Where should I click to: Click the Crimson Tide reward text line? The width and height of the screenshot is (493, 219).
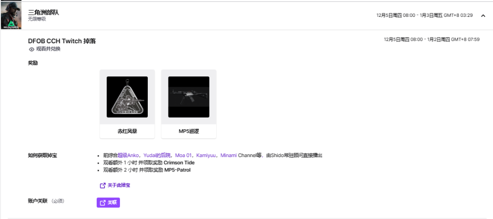point(149,163)
